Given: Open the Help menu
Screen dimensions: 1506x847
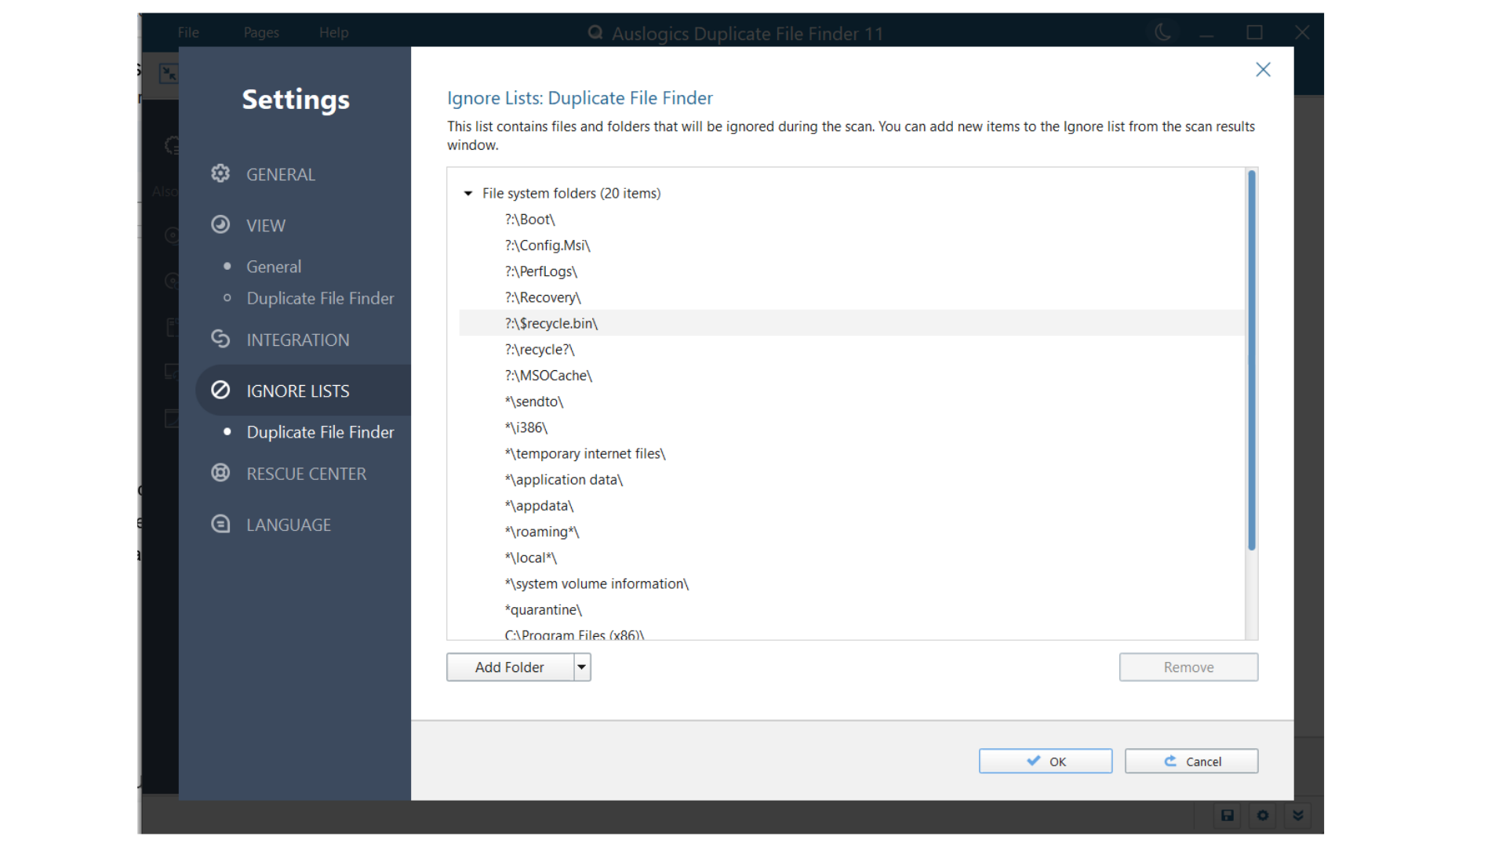Looking at the screenshot, I should 333,32.
